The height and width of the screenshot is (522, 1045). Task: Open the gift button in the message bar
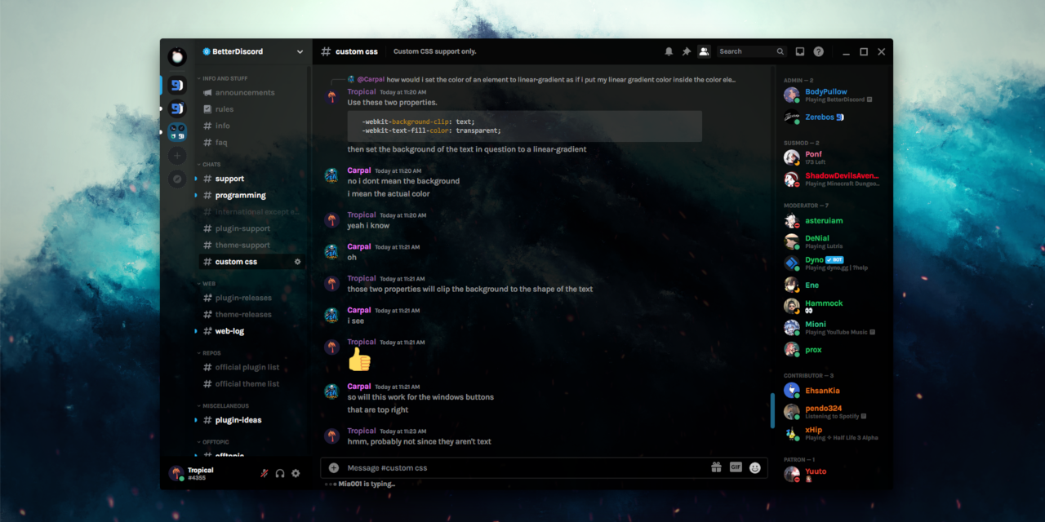pos(716,467)
